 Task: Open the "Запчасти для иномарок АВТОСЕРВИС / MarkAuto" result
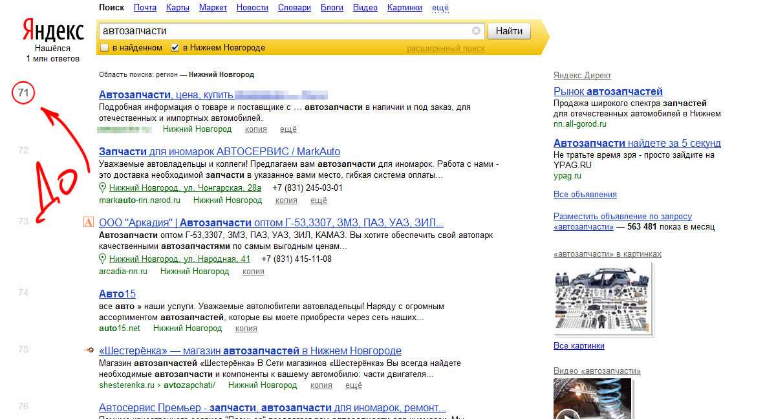point(219,152)
